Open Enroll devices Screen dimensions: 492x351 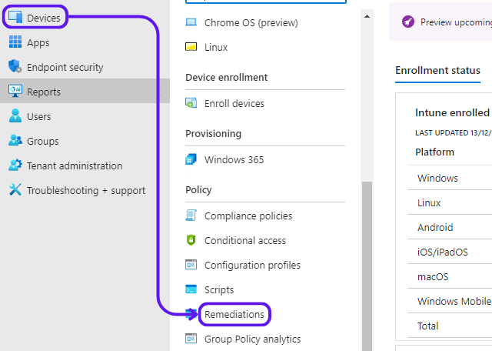(234, 103)
